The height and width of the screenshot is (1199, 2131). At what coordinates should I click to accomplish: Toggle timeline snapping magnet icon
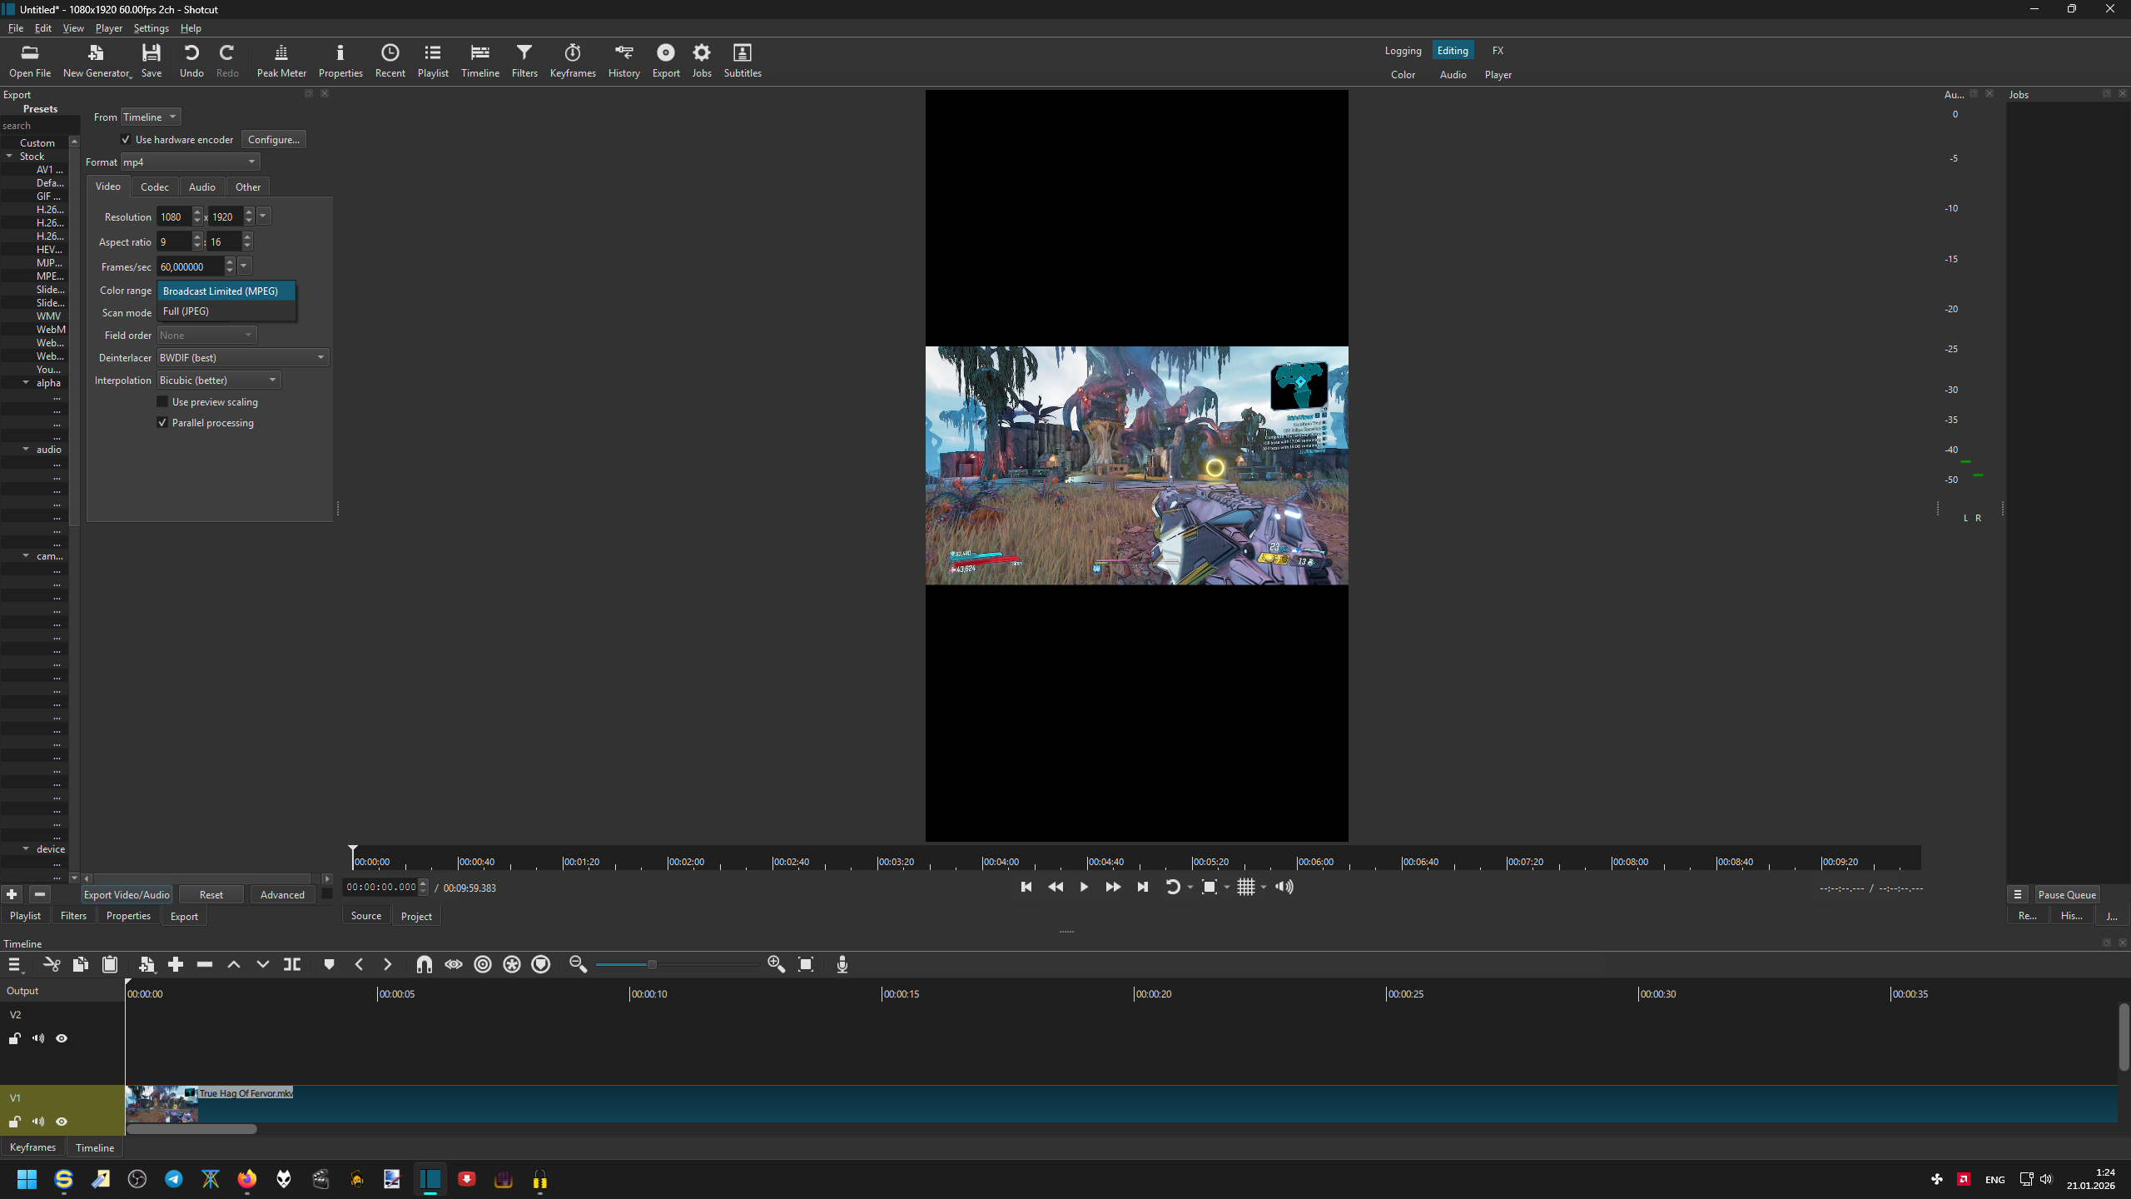(x=424, y=964)
